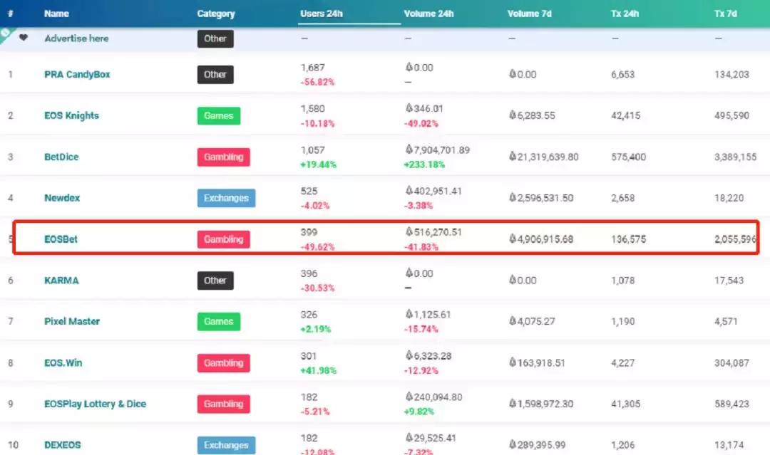The height and width of the screenshot is (455, 770).
Task: Sort by Category column header
Action: click(216, 14)
